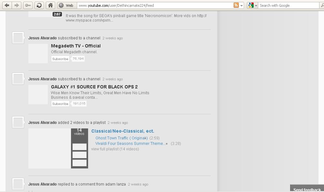Click the (2:59) duration of Ghost Town Traffic

tap(155, 138)
